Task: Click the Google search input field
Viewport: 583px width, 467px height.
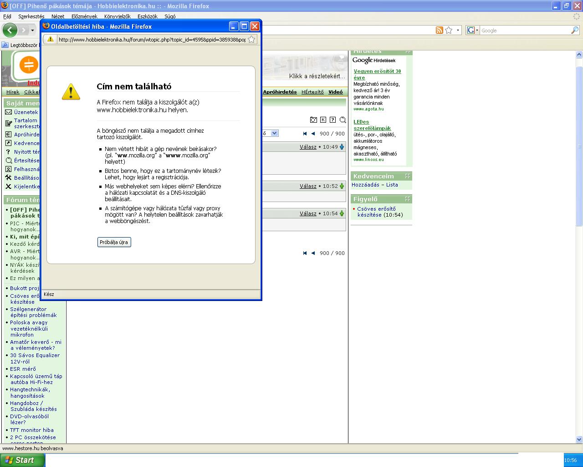Action: click(x=525, y=31)
